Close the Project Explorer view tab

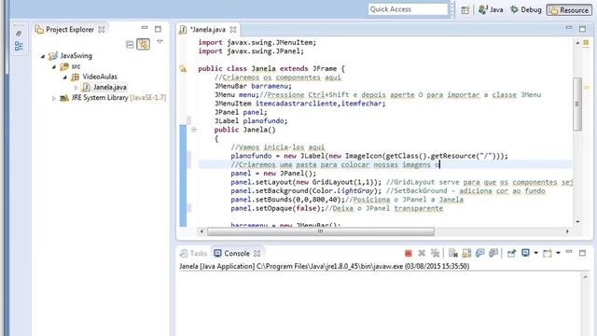[x=102, y=29]
